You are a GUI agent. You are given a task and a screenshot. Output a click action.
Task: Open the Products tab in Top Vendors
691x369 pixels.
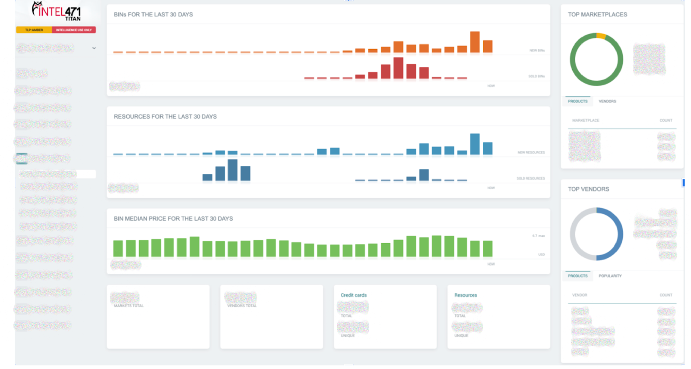(x=577, y=276)
